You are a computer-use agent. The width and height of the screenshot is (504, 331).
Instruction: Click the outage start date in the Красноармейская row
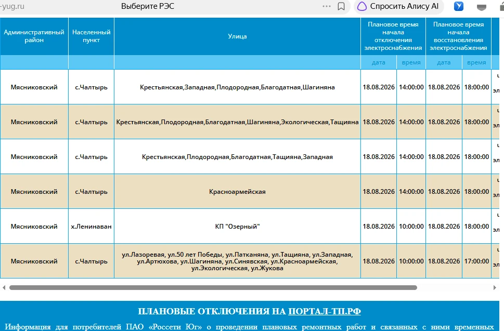[379, 192]
